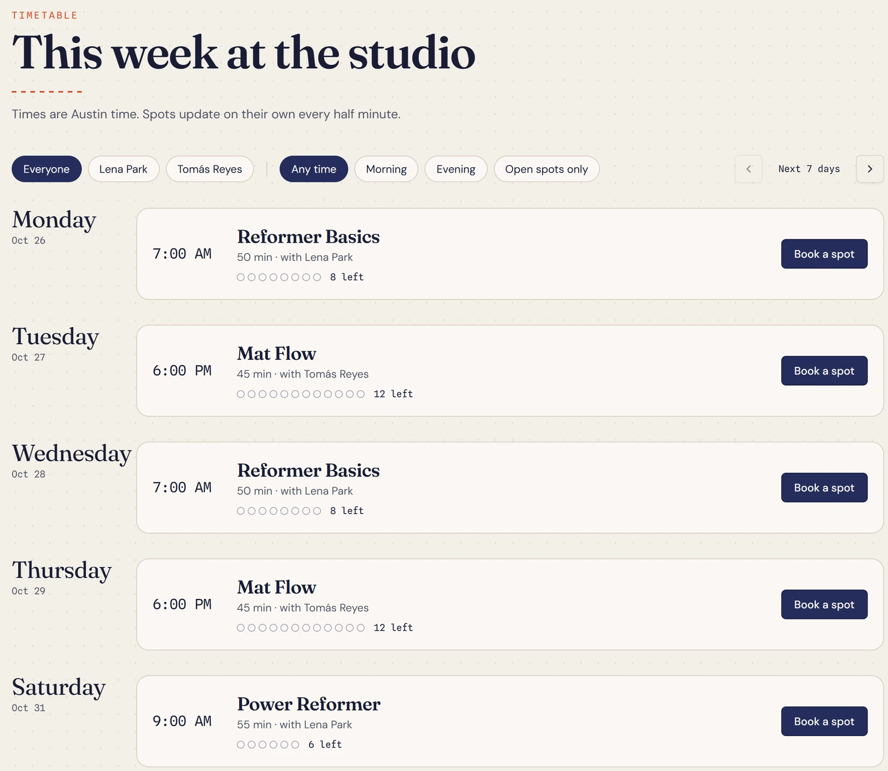
Task: Advance to the next week with the right chevron
Action: click(870, 169)
